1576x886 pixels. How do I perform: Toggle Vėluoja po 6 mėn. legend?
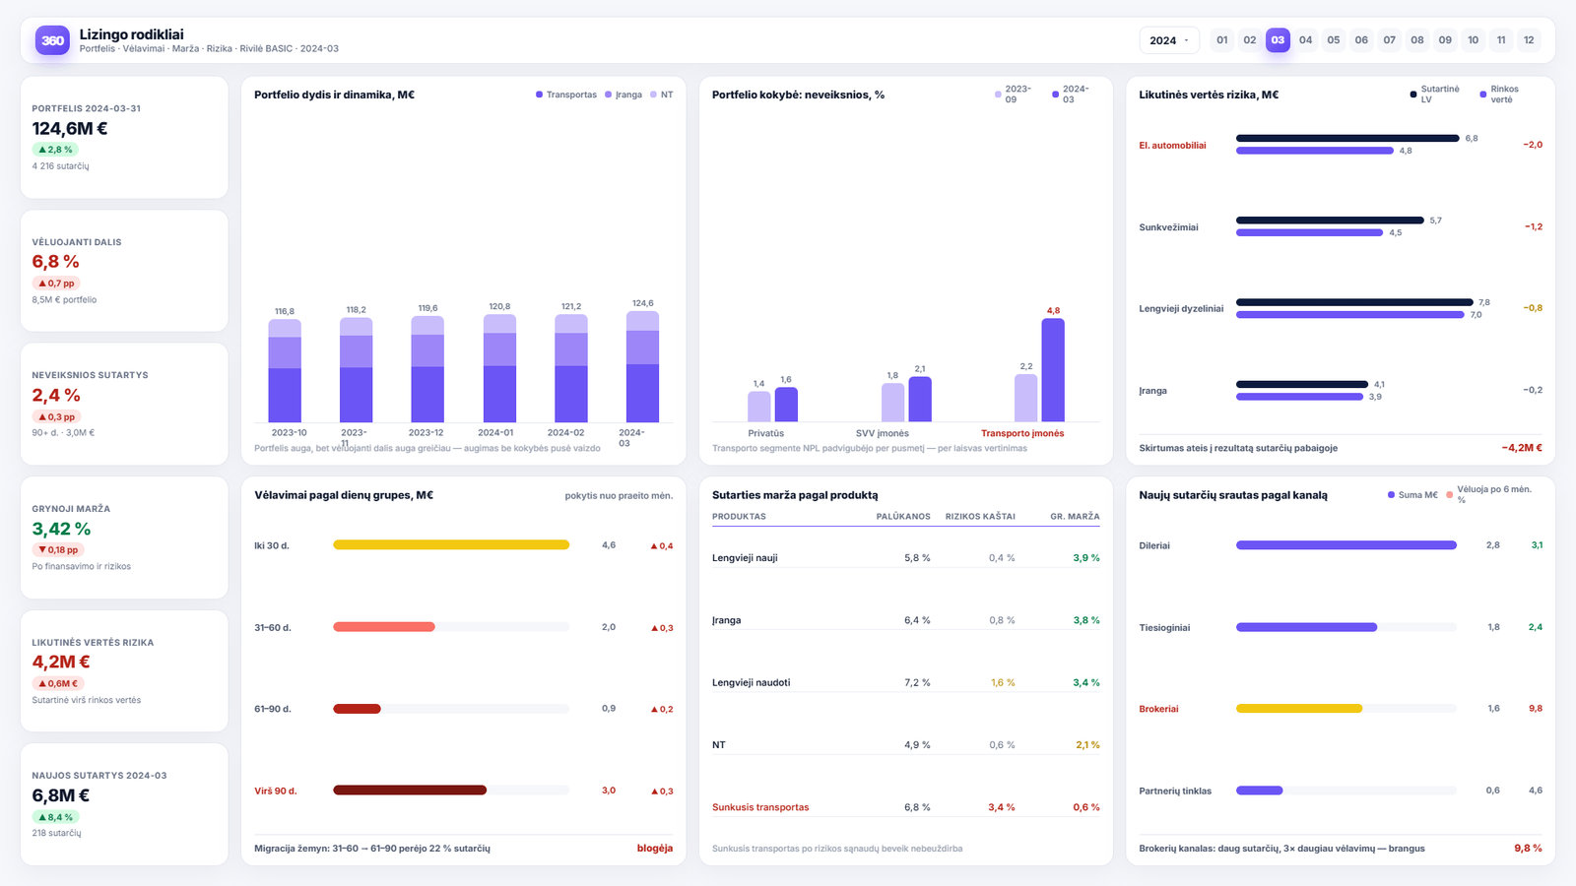[1489, 494]
